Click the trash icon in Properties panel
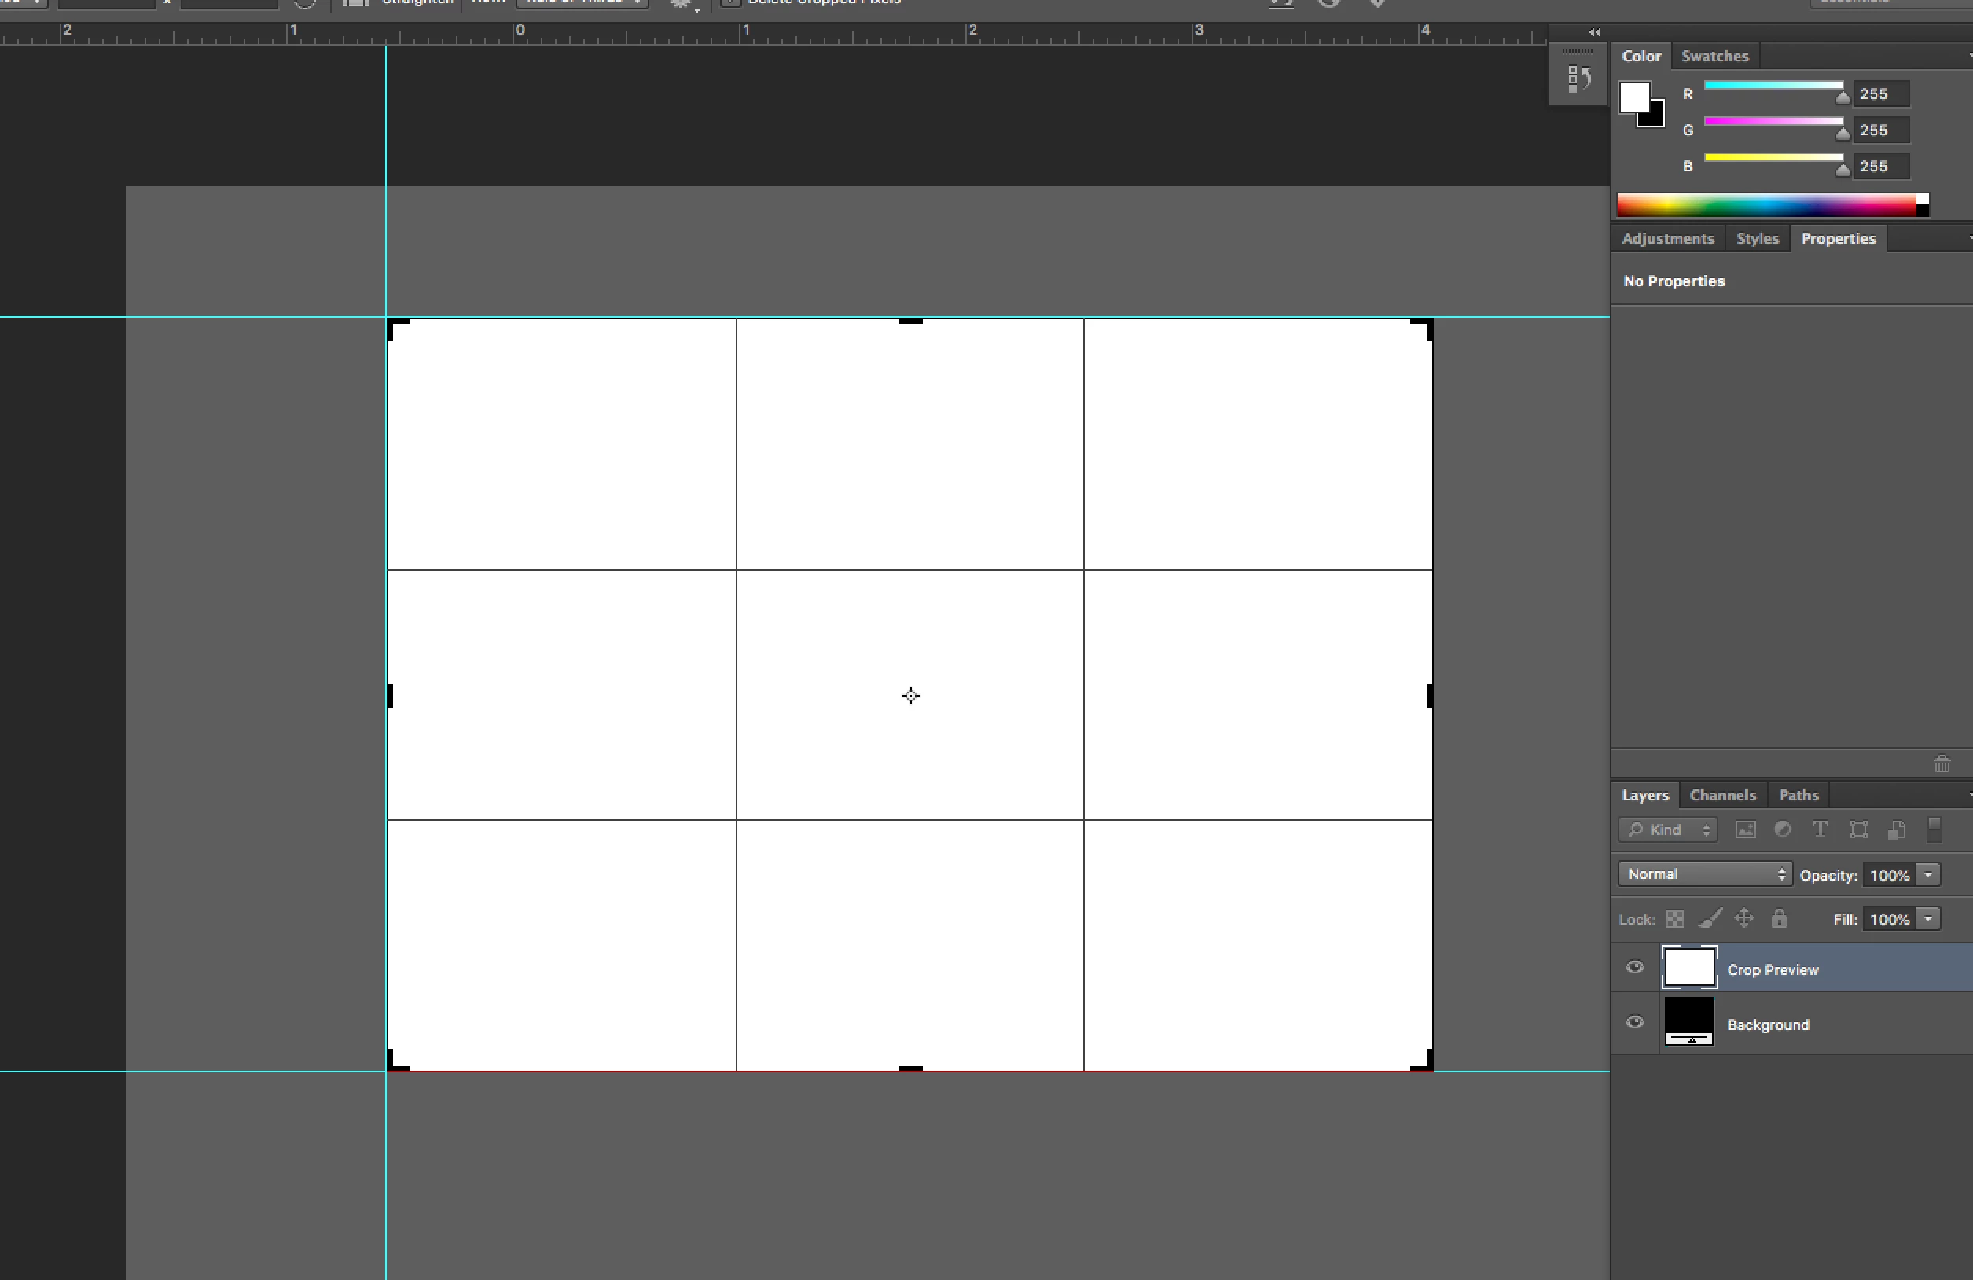 pyautogui.click(x=1942, y=763)
